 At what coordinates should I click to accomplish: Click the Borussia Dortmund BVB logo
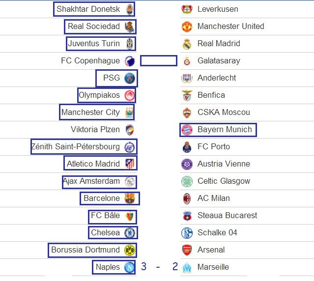130,250
